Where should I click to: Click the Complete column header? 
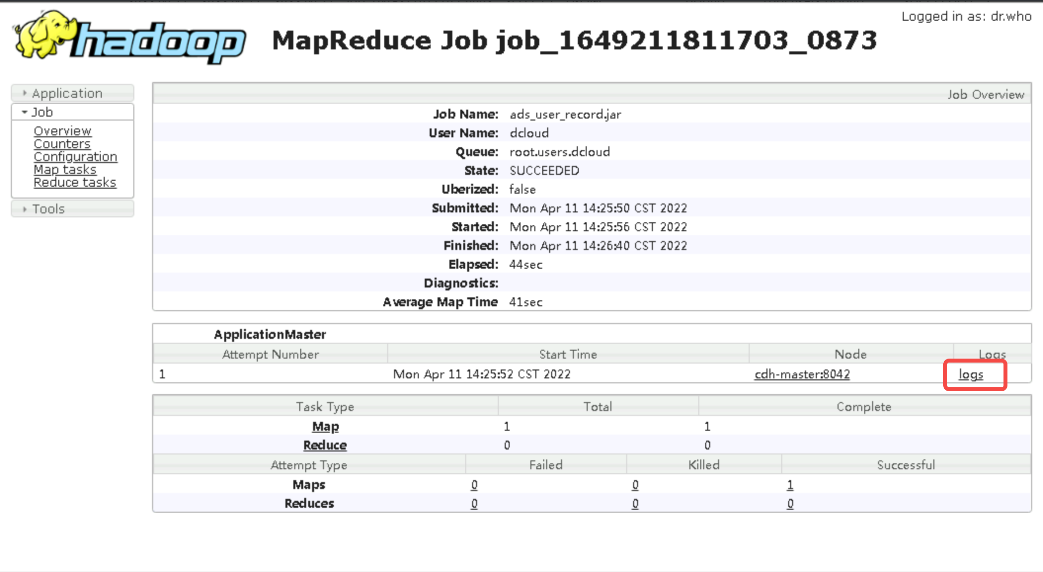864,407
